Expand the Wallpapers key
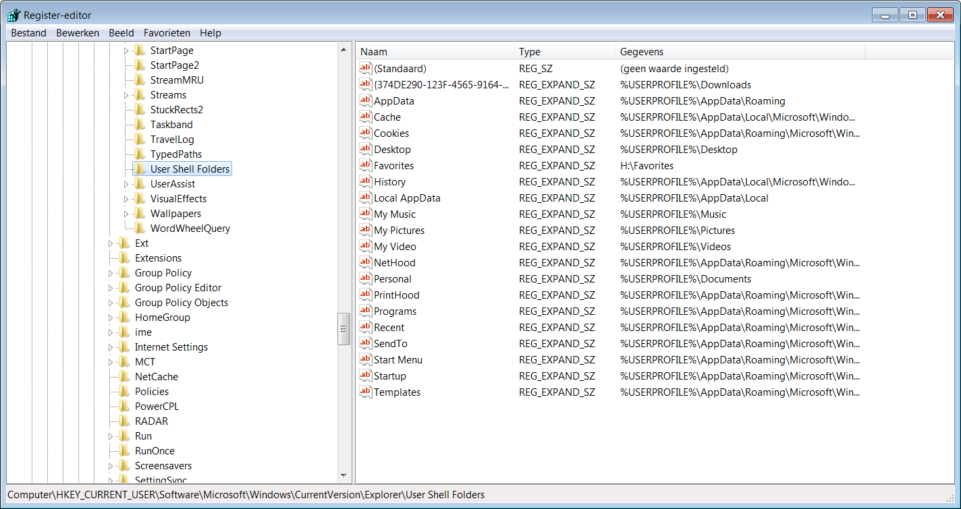 126,214
